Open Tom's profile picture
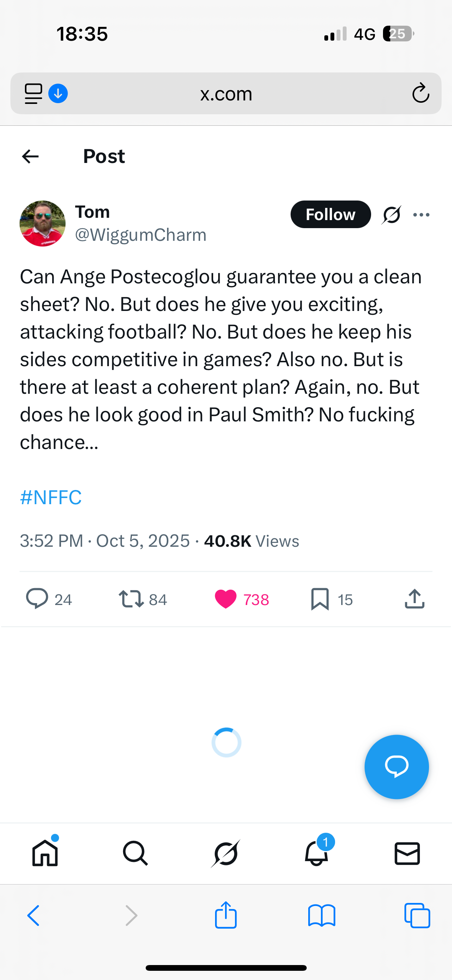 coord(43,224)
